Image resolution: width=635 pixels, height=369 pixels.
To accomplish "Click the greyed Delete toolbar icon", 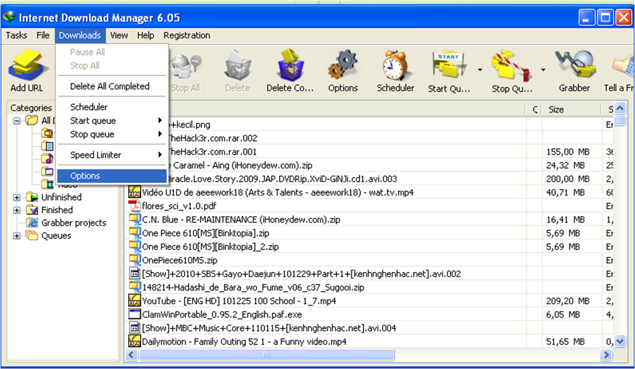I will (x=238, y=65).
